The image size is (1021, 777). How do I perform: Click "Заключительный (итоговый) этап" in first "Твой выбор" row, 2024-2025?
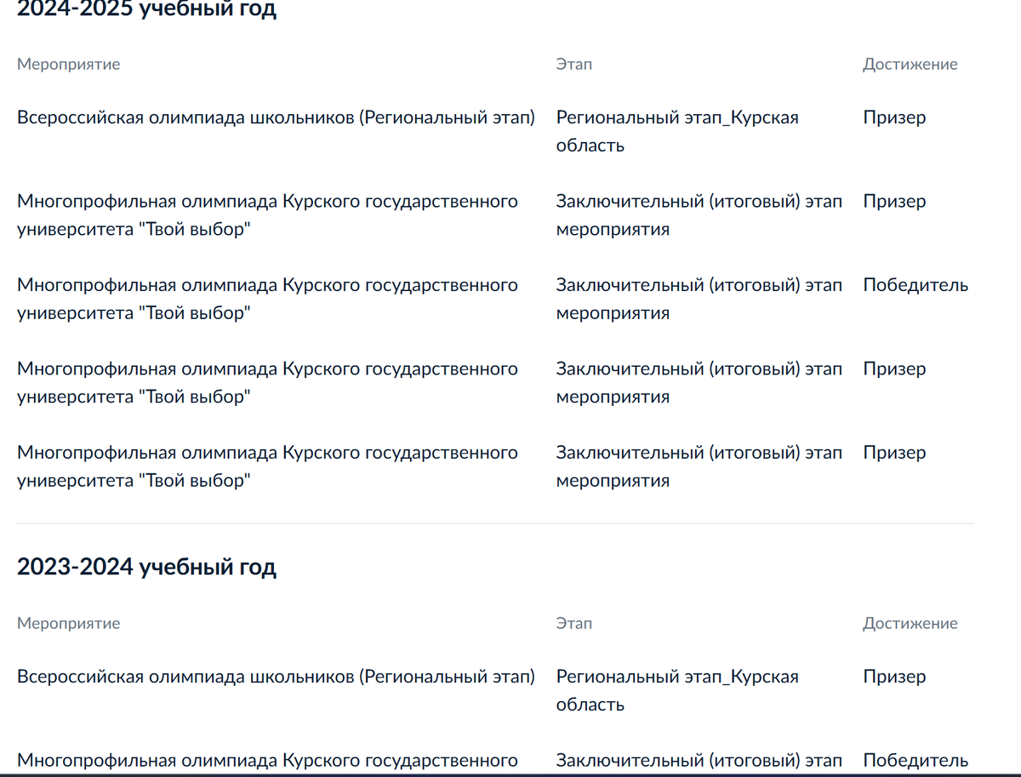(x=699, y=215)
